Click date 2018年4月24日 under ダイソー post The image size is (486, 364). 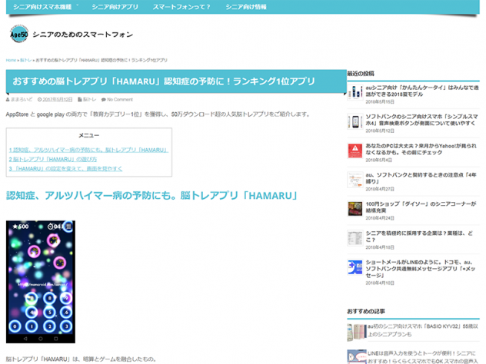click(380, 218)
